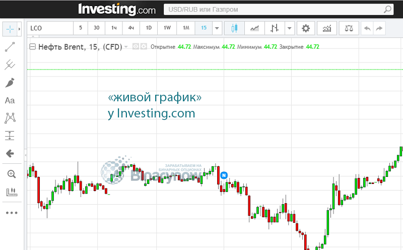The width and height of the screenshot is (403, 250).
Task: Select the price range measure tool
Action: click(x=10, y=136)
